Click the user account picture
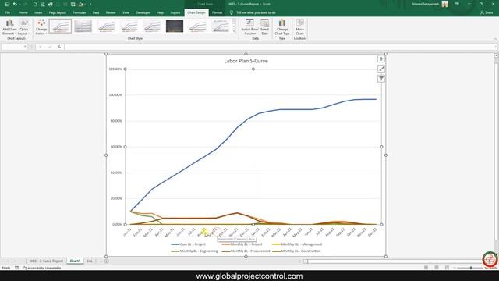This screenshot has height=281, width=499. (x=445, y=4)
